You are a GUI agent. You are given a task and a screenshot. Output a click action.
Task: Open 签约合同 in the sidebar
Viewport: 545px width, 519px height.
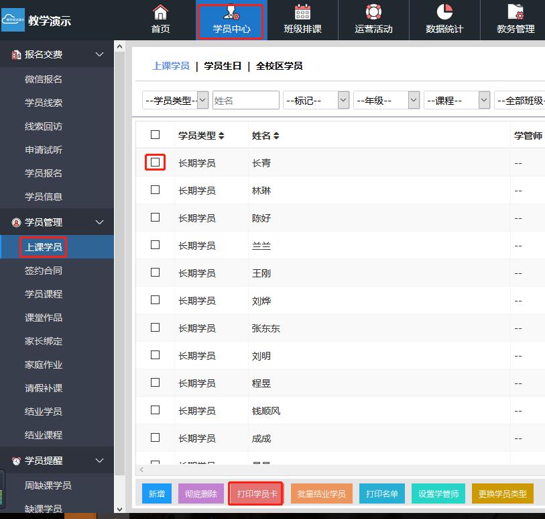[44, 271]
